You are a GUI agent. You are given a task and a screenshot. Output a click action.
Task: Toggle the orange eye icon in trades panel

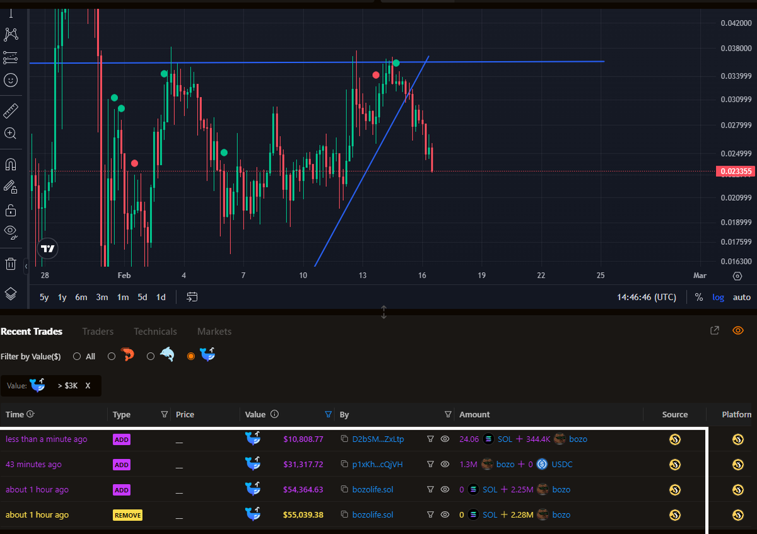tap(738, 331)
